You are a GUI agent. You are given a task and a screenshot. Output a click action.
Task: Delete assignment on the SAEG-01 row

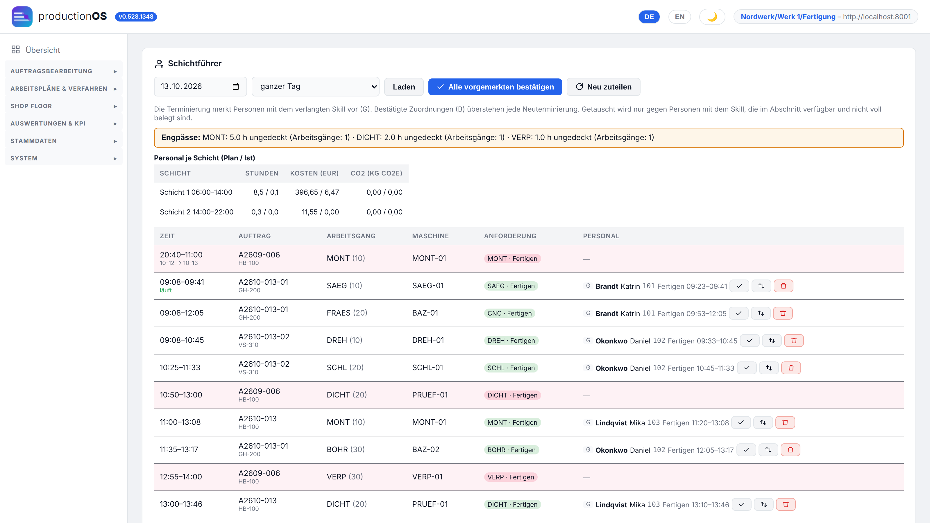783,286
